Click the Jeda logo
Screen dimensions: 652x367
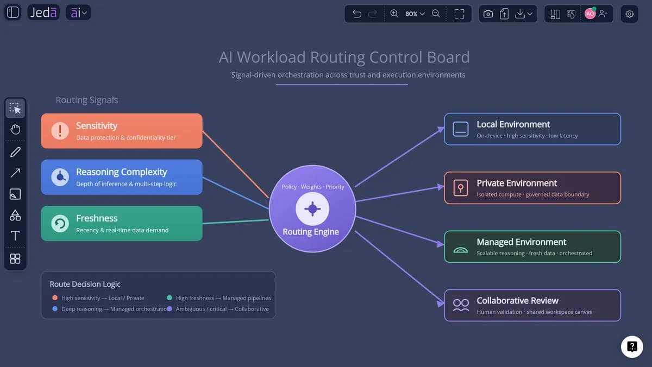[43, 12]
